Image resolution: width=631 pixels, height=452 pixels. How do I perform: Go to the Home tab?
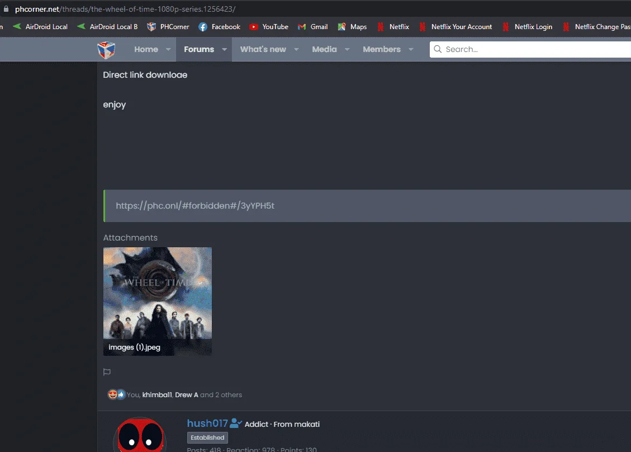point(146,49)
